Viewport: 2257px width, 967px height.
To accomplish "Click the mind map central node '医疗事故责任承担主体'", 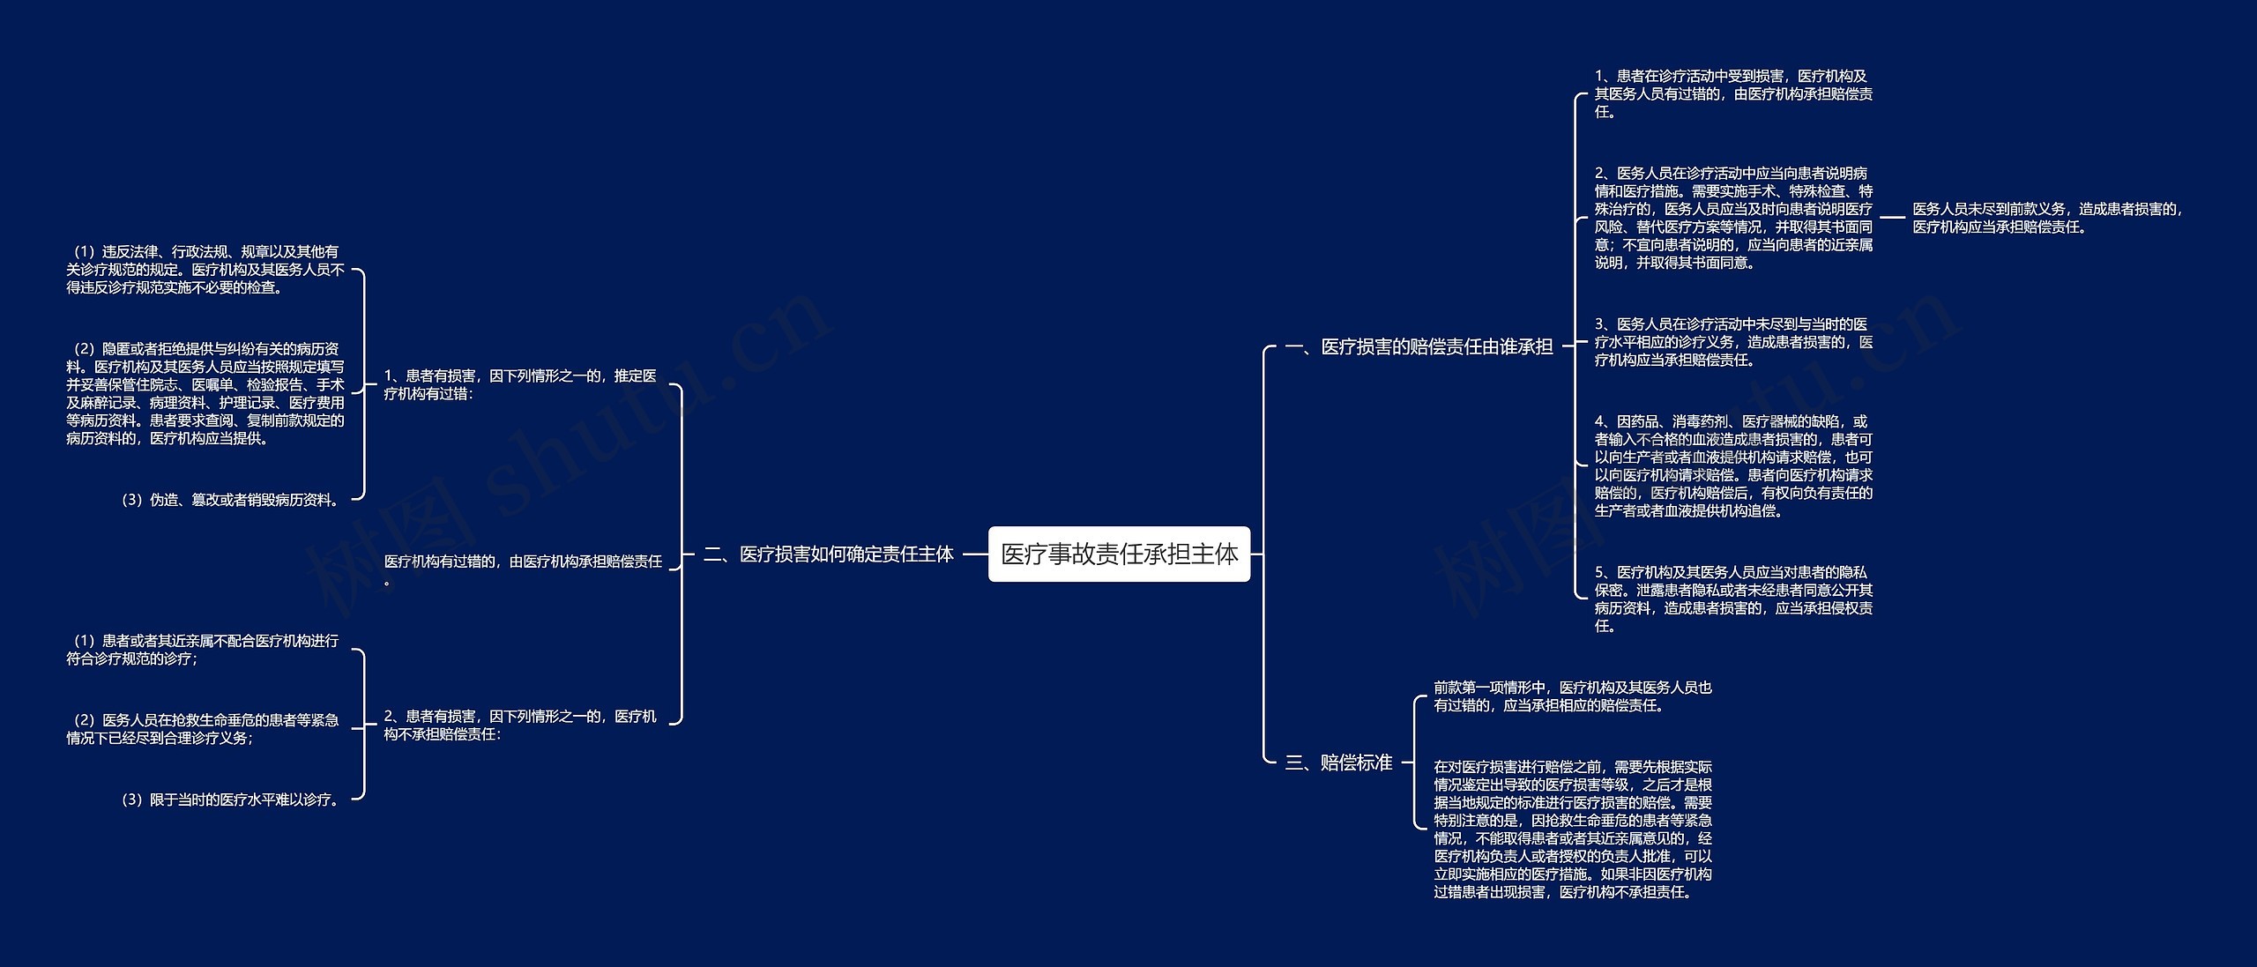I will tap(1114, 546).
